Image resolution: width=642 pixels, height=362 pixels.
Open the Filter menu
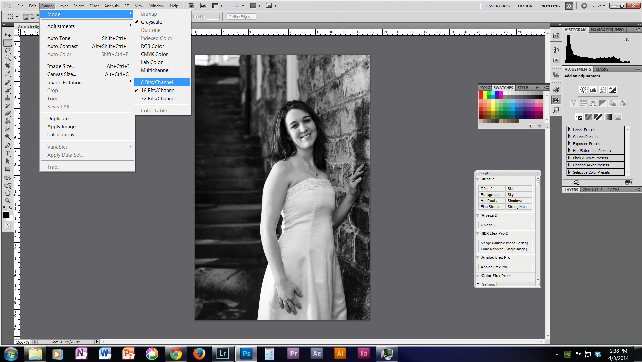(x=94, y=6)
